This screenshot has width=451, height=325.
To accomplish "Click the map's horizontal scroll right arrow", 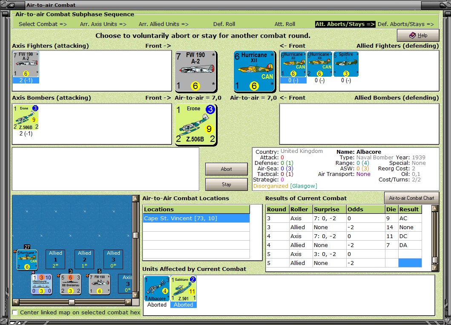I will tap(128, 302).
